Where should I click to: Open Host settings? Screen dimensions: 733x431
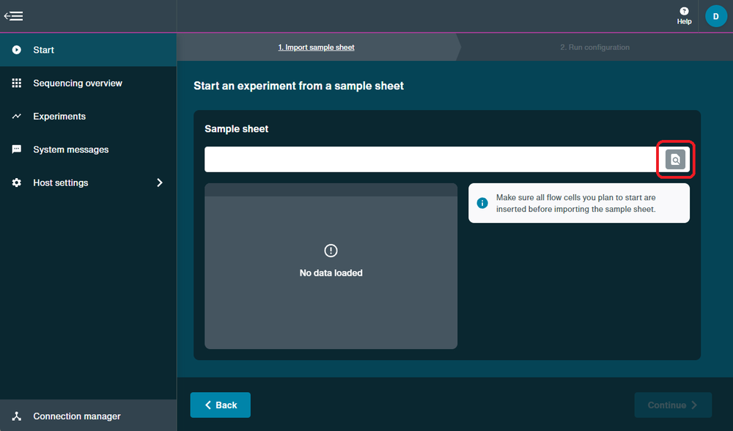(x=89, y=183)
